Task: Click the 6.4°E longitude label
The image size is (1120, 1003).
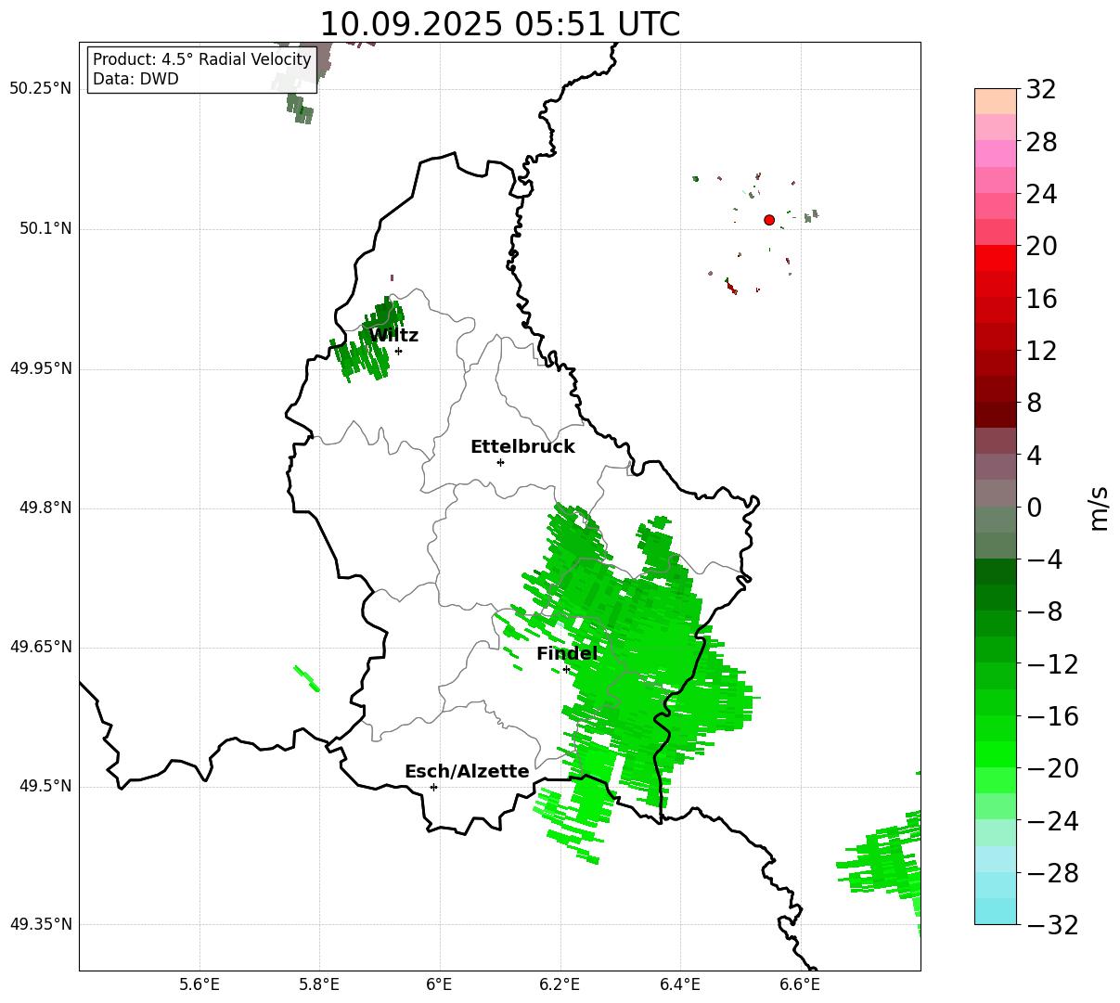Action: [680, 985]
